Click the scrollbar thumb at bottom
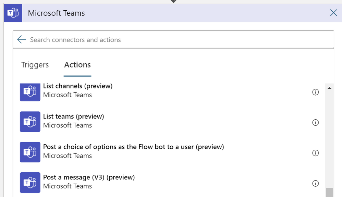This screenshot has width=342, height=197. [329, 192]
